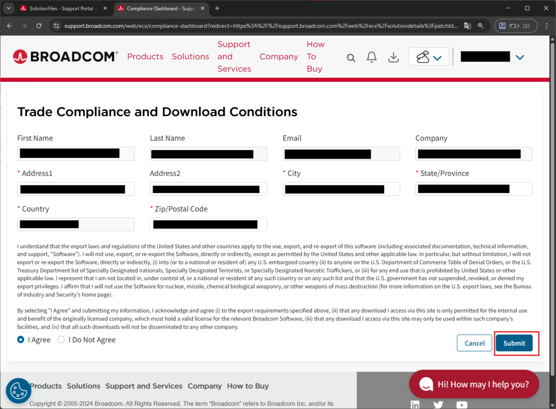The height and width of the screenshot is (409, 556).
Task: Click the footer Company link
Action: 204,386
